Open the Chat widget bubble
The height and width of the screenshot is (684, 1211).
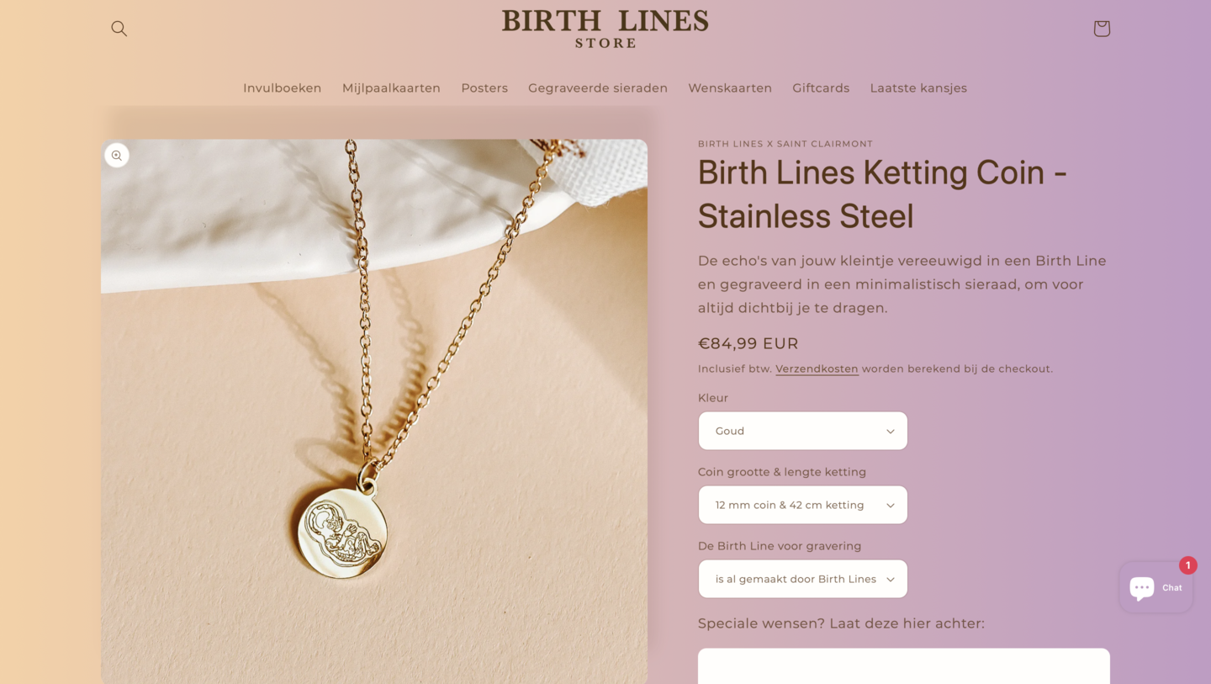coord(1155,586)
